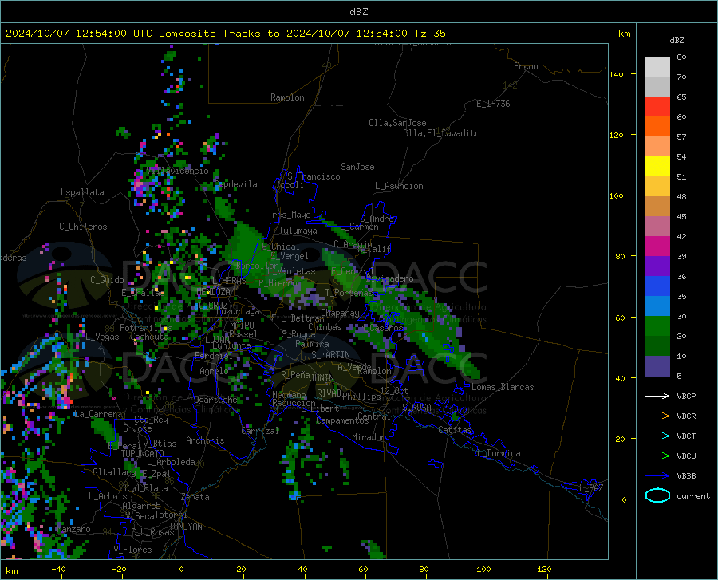Click the white VBCP arrow in legend
This screenshot has height=580, width=718.
tap(657, 396)
